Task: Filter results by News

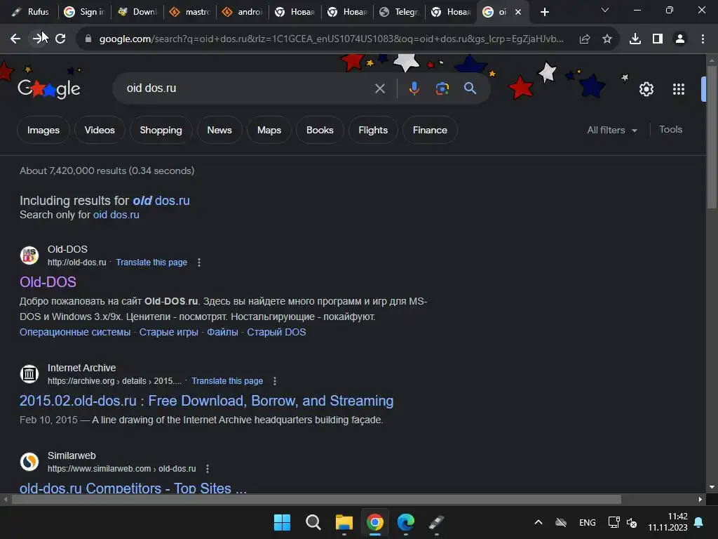Action: pyautogui.click(x=219, y=130)
